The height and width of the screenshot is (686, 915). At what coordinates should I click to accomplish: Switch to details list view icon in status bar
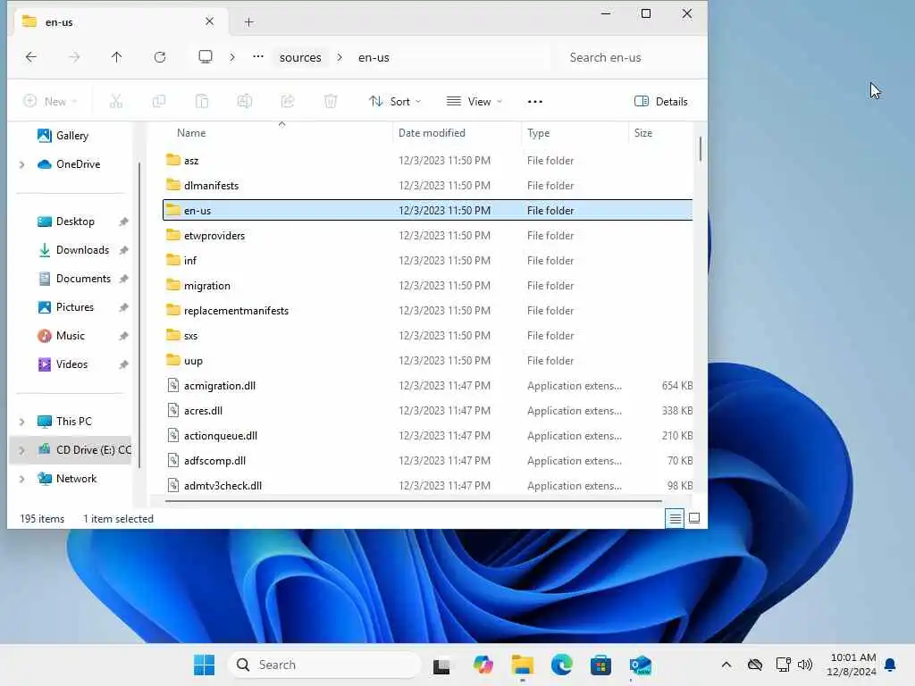click(676, 518)
